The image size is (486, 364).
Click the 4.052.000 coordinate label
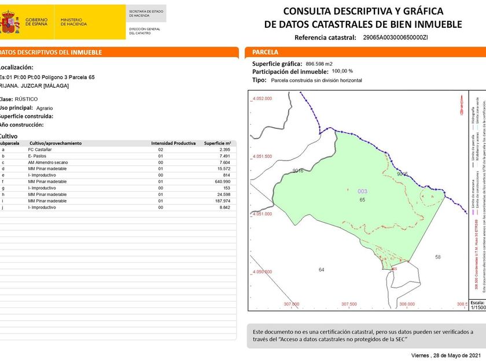(x=262, y=99)
